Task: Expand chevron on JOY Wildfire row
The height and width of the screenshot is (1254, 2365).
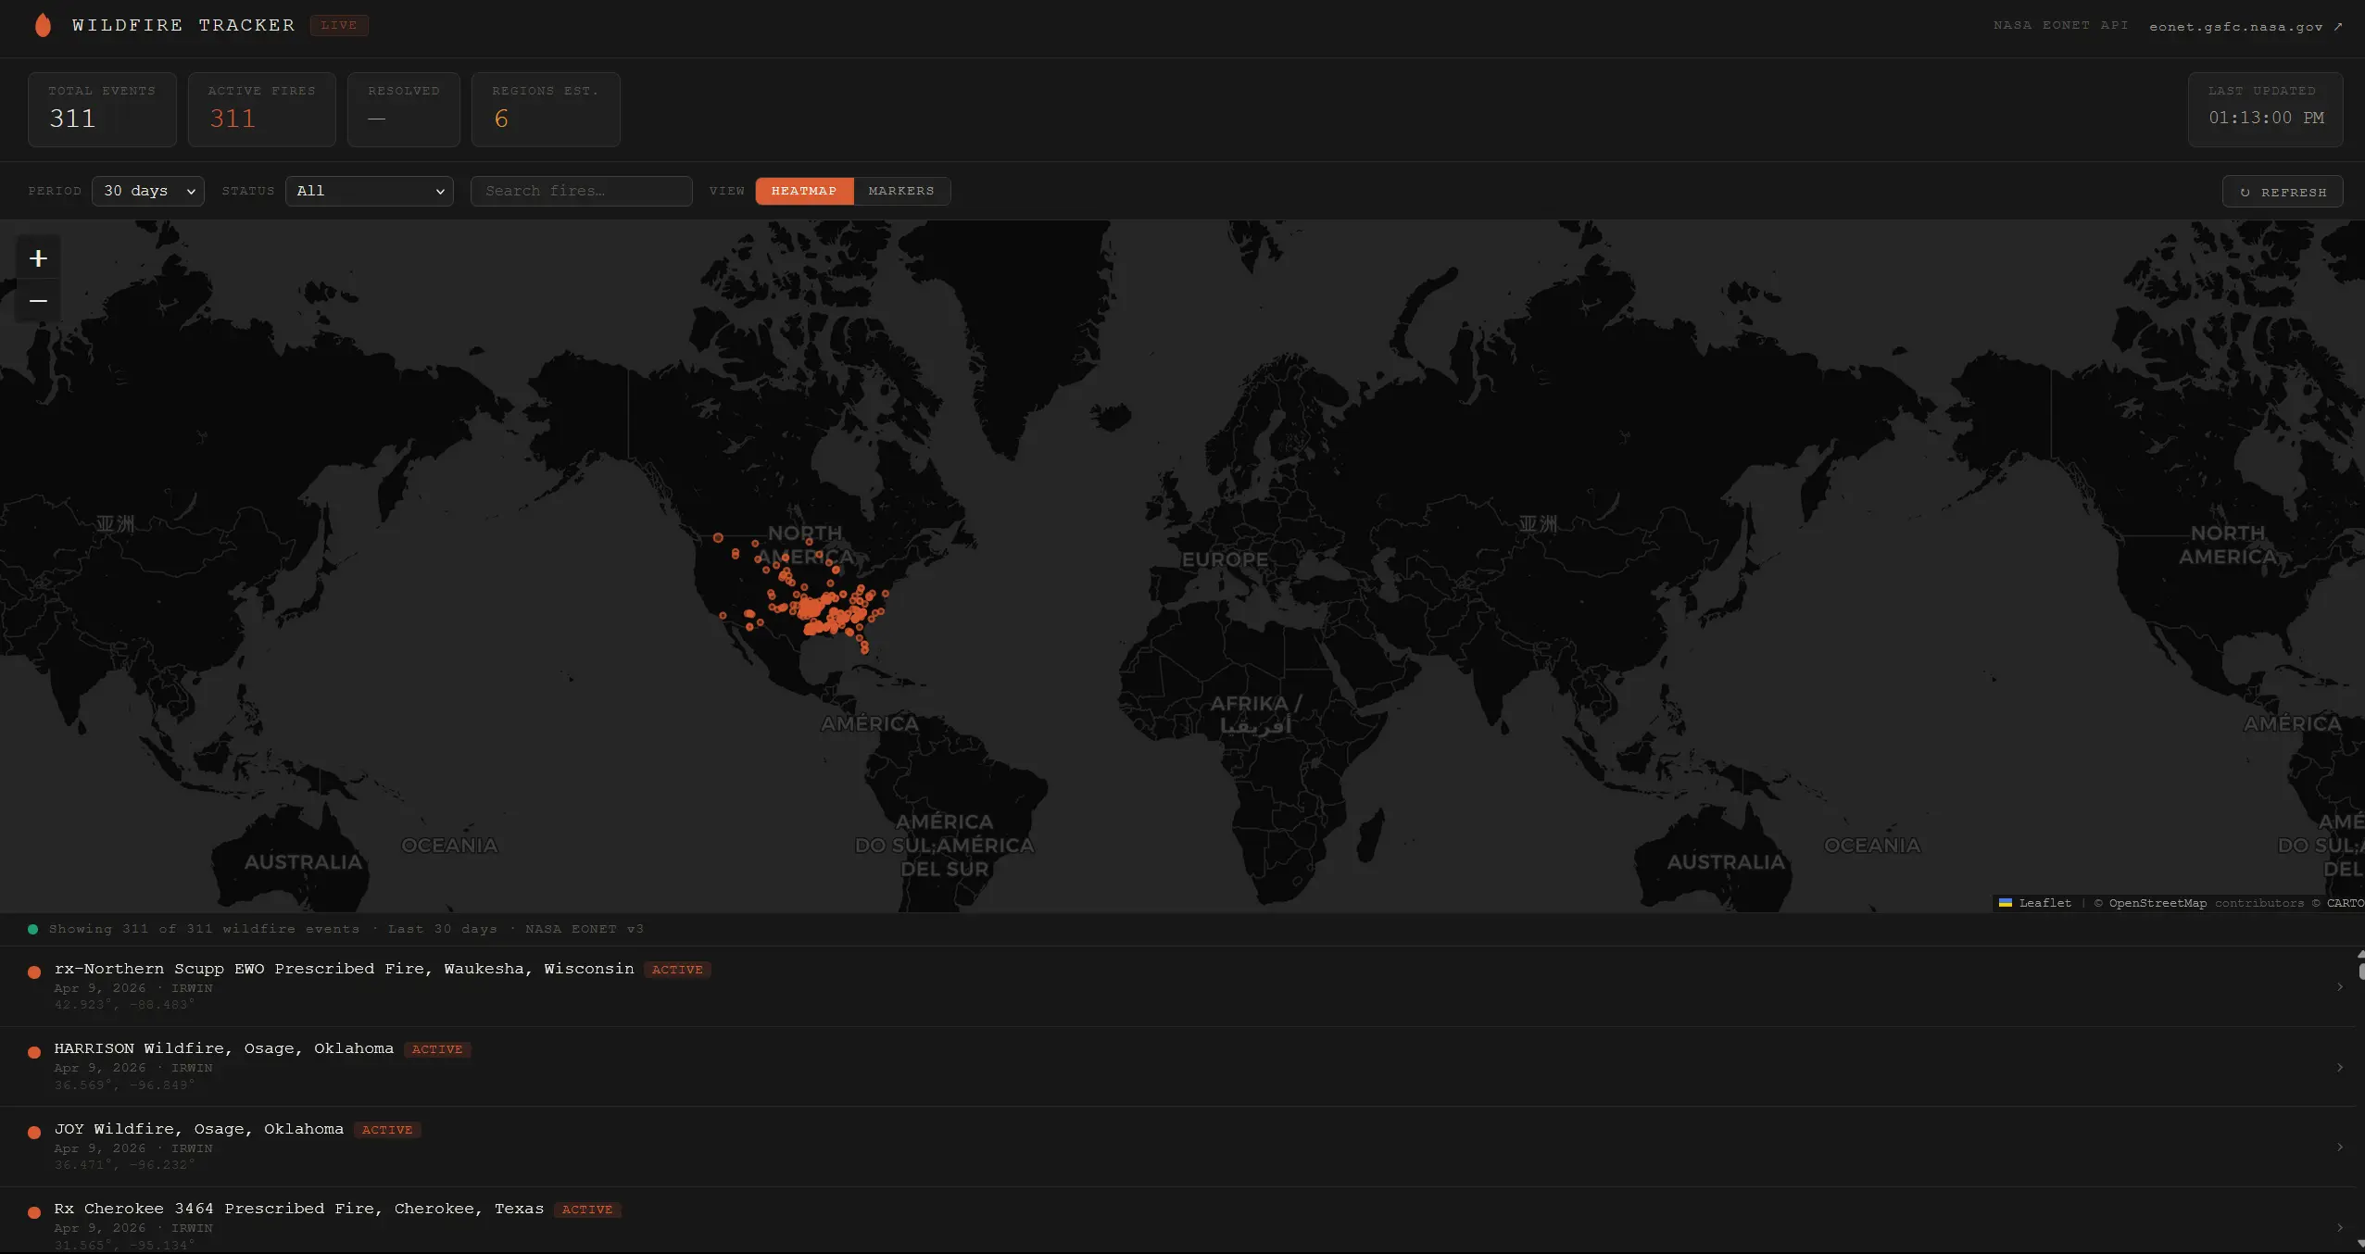Action: 2340,1147
